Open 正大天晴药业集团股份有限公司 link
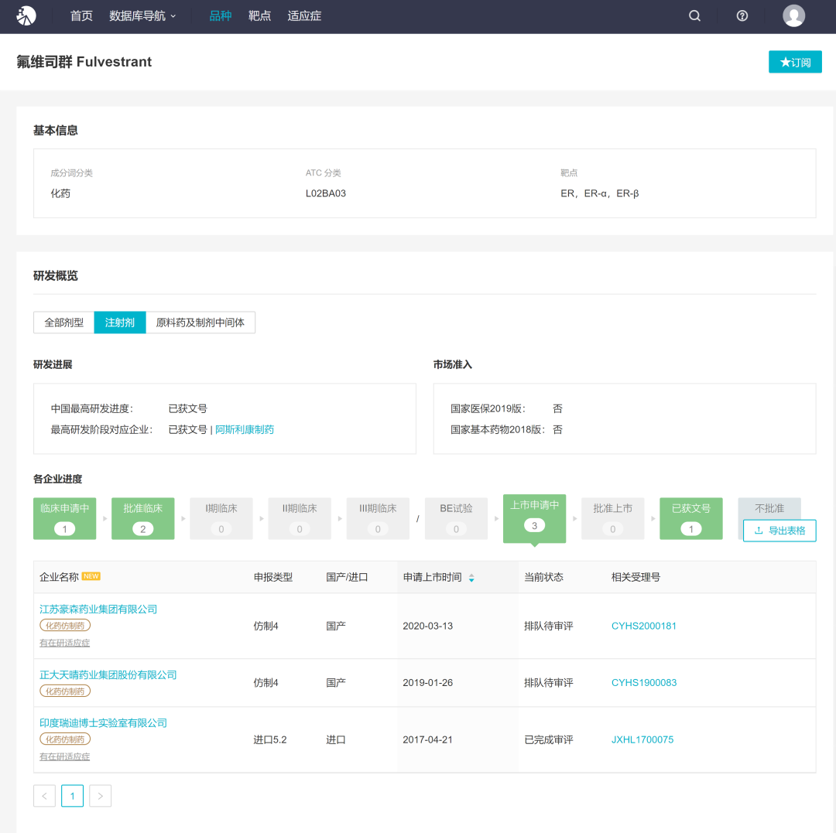836x833 pixels. [108, 674]
